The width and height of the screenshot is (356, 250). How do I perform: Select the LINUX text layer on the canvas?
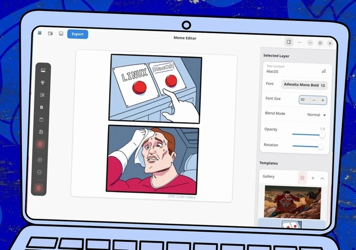pyautogui.click(x=134, y=75)
